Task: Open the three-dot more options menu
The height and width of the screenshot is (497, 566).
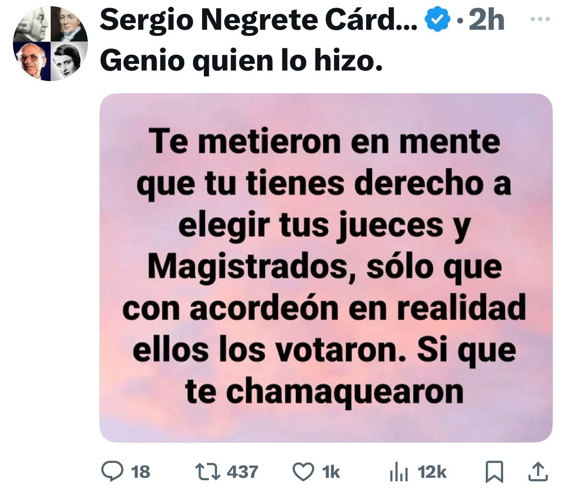Action: [x=540, y=20]
